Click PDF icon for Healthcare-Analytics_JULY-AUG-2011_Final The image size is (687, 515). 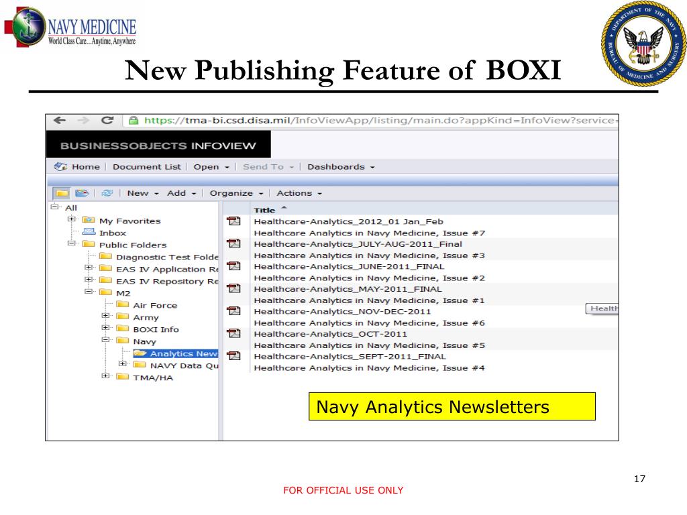click(x=233, y=243)
